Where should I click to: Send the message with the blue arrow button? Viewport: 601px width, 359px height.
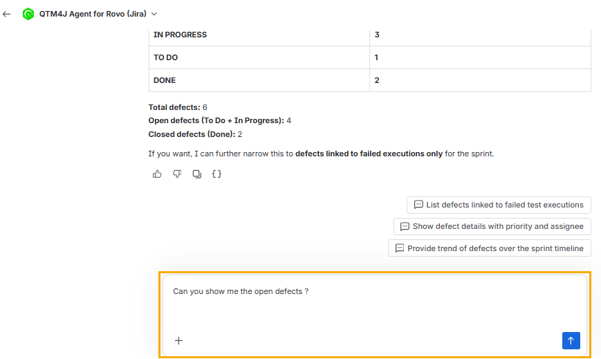571,340
